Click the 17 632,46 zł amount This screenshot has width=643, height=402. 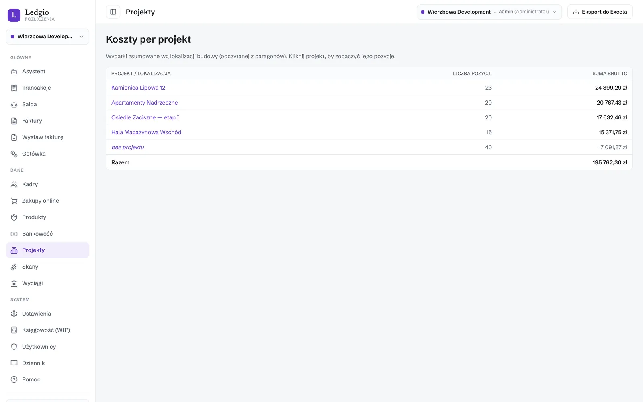tap(612, 118)
